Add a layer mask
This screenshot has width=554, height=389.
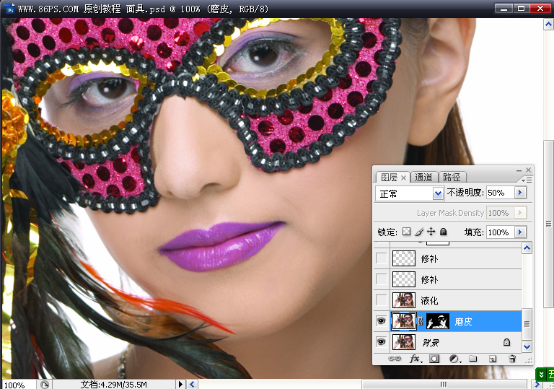[x=434, y=358]
